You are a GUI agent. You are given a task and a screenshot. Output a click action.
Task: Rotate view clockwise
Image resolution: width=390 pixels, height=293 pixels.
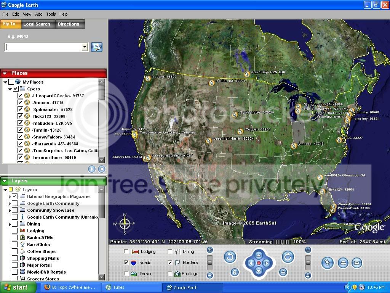coord(288,257)
